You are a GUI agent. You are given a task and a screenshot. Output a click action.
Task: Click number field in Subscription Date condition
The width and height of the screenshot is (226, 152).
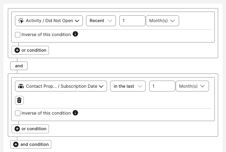pyautogui.click(x=162, y=86)
